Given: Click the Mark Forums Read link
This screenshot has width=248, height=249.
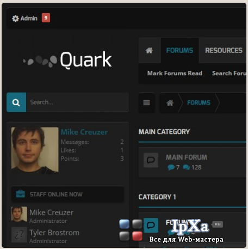Looking at the screenshot, I should pyautogui.click(x=175, y=73).
